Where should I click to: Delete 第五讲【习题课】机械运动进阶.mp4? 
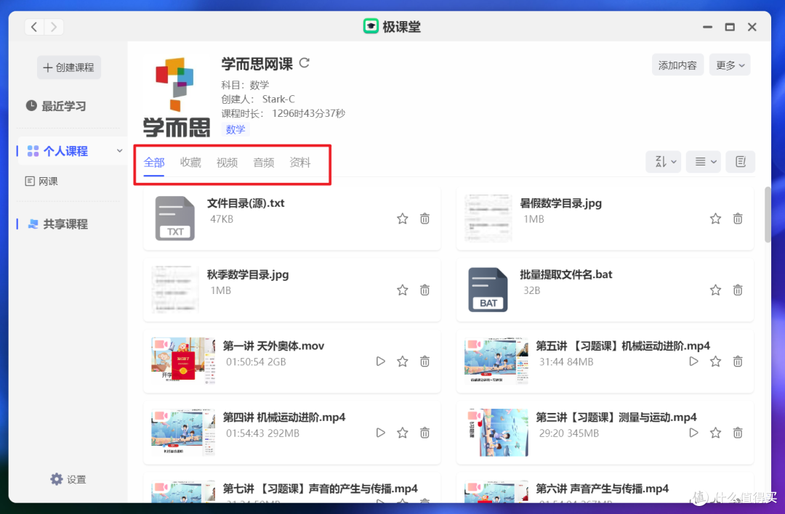pyautogui.click(x=738, y=361)
